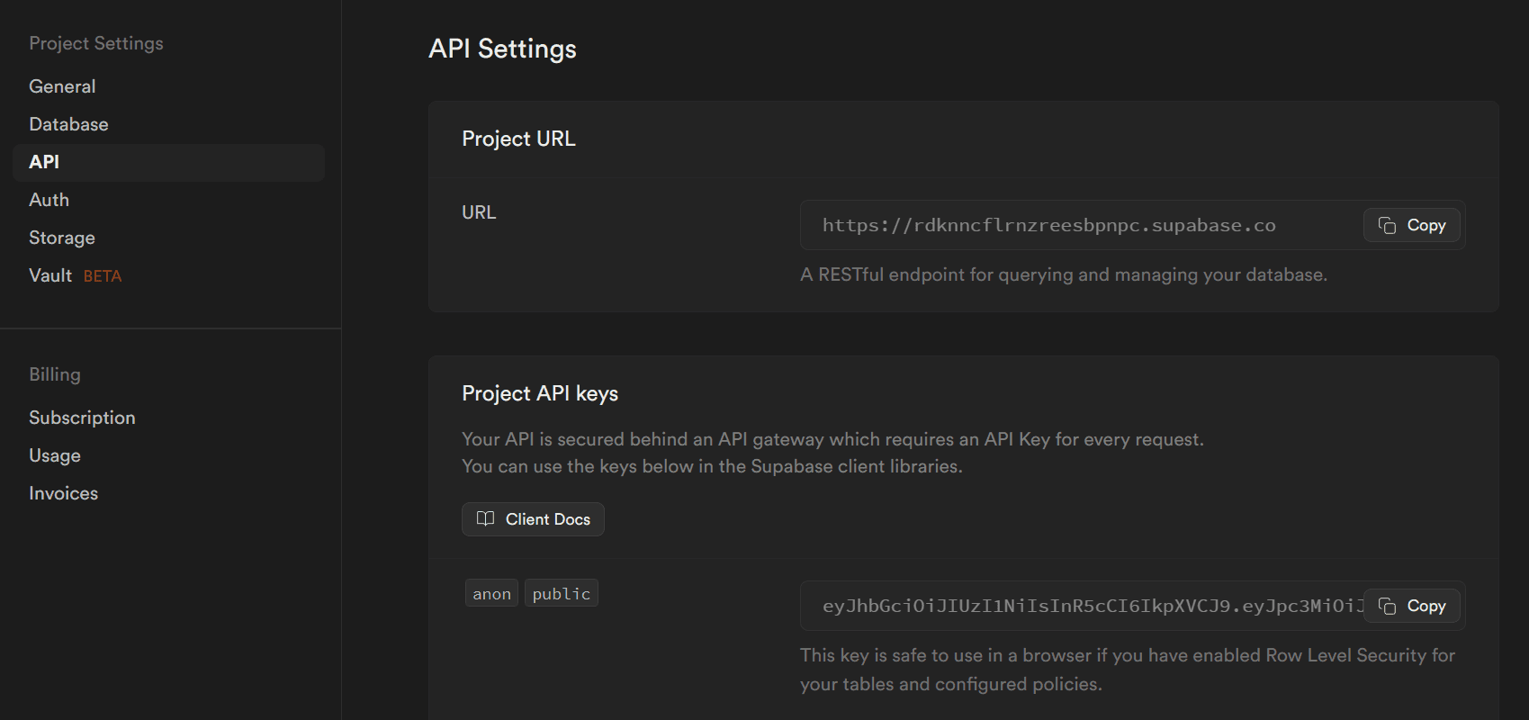Open Vault settings

coord(50,275)
